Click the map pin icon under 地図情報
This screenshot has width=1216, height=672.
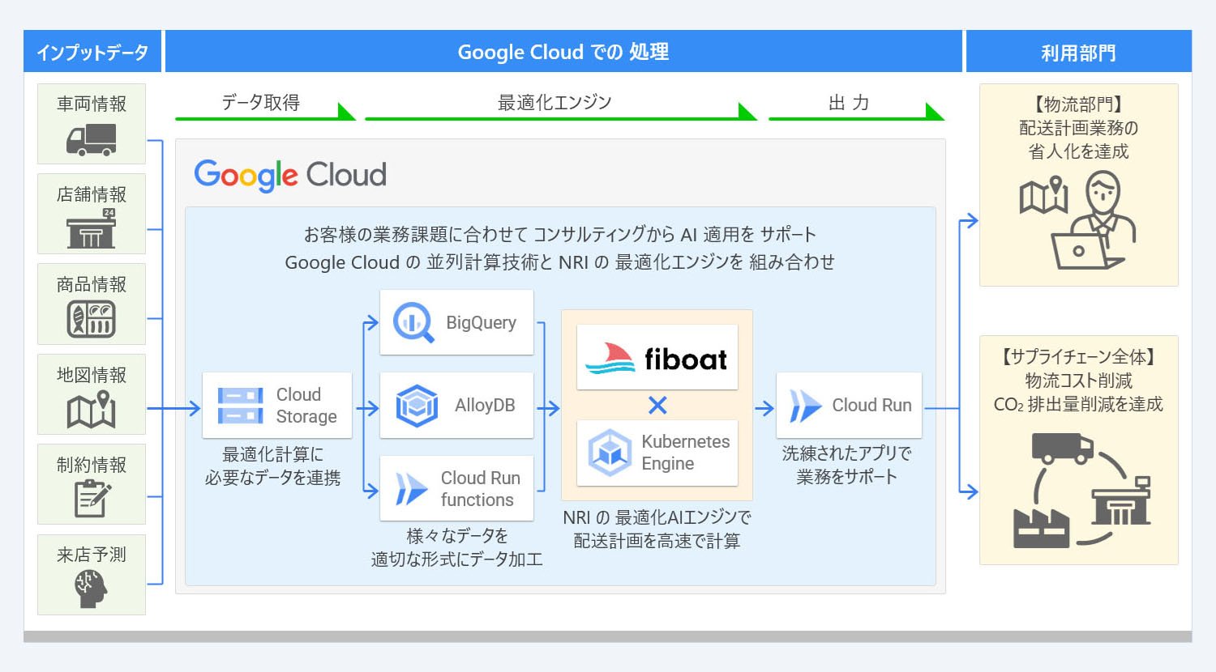[91, 409]
